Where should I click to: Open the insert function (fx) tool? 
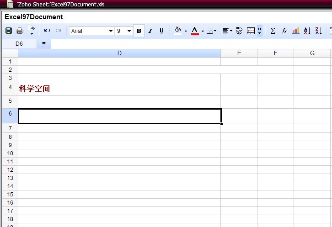(284, 31)
